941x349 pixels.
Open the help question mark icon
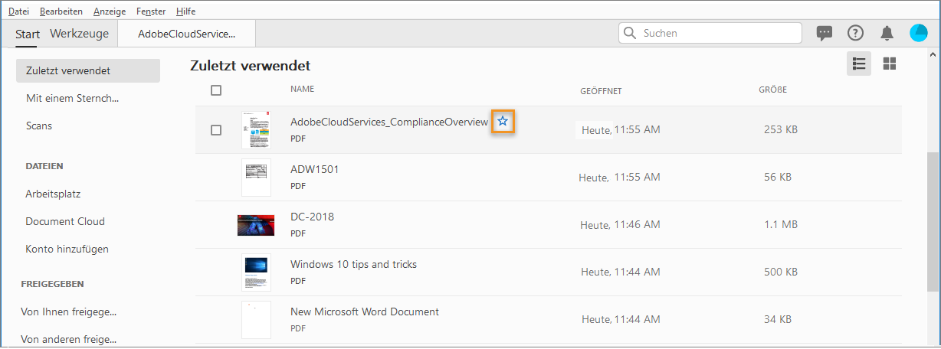click(x=855, y=33)
